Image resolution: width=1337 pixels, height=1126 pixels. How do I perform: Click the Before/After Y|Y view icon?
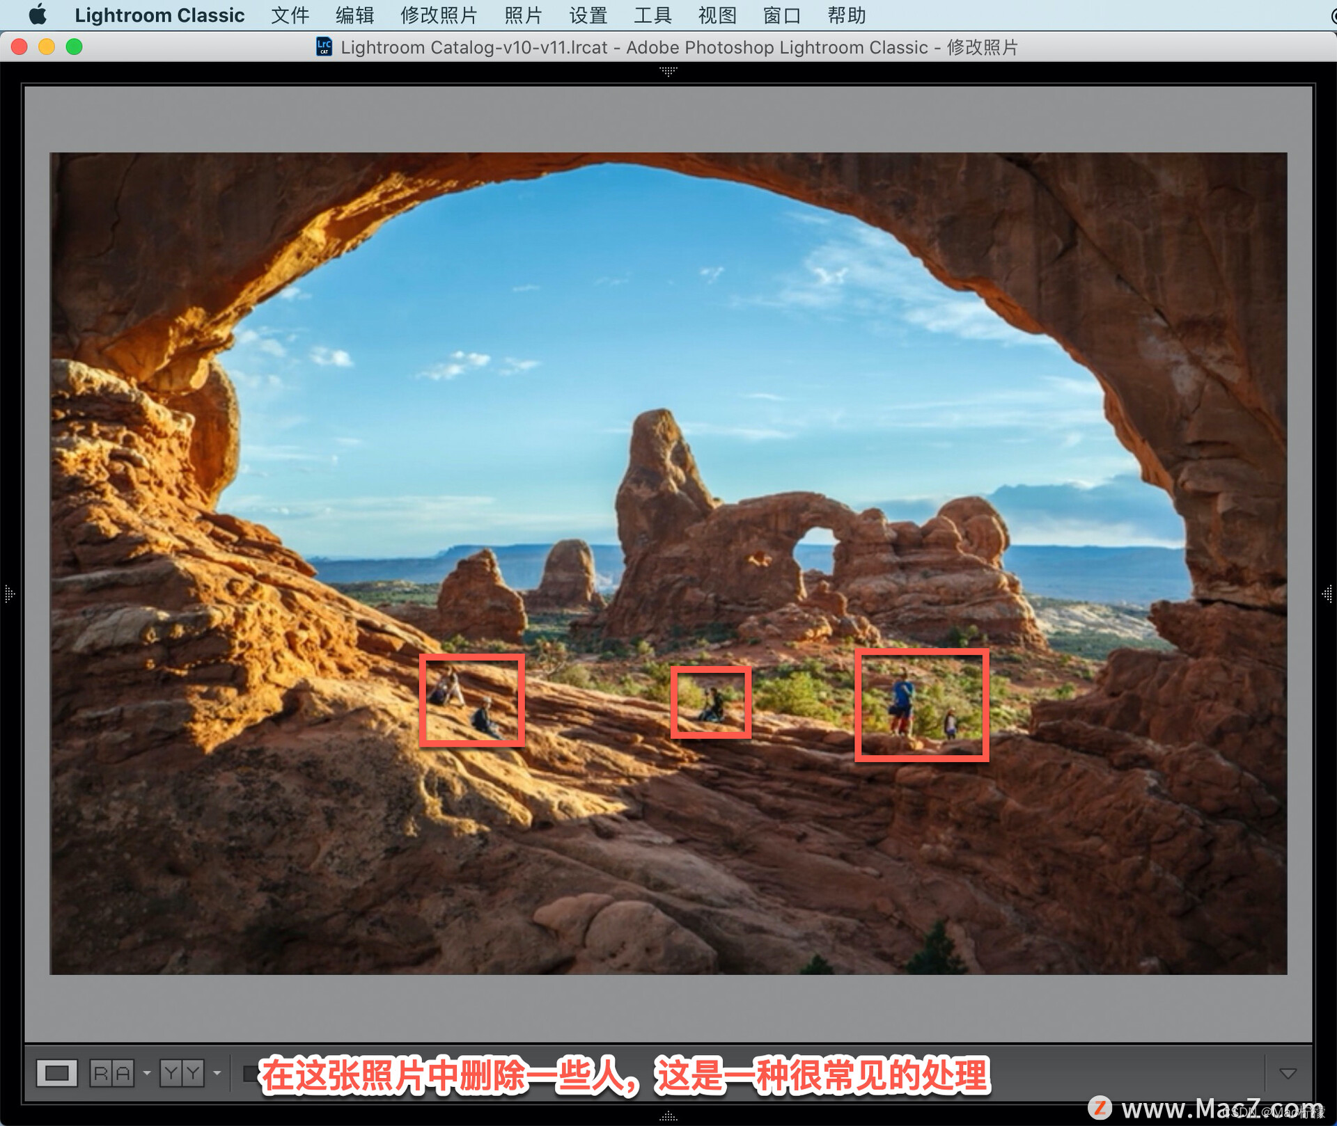click(x=182, y=1073)
